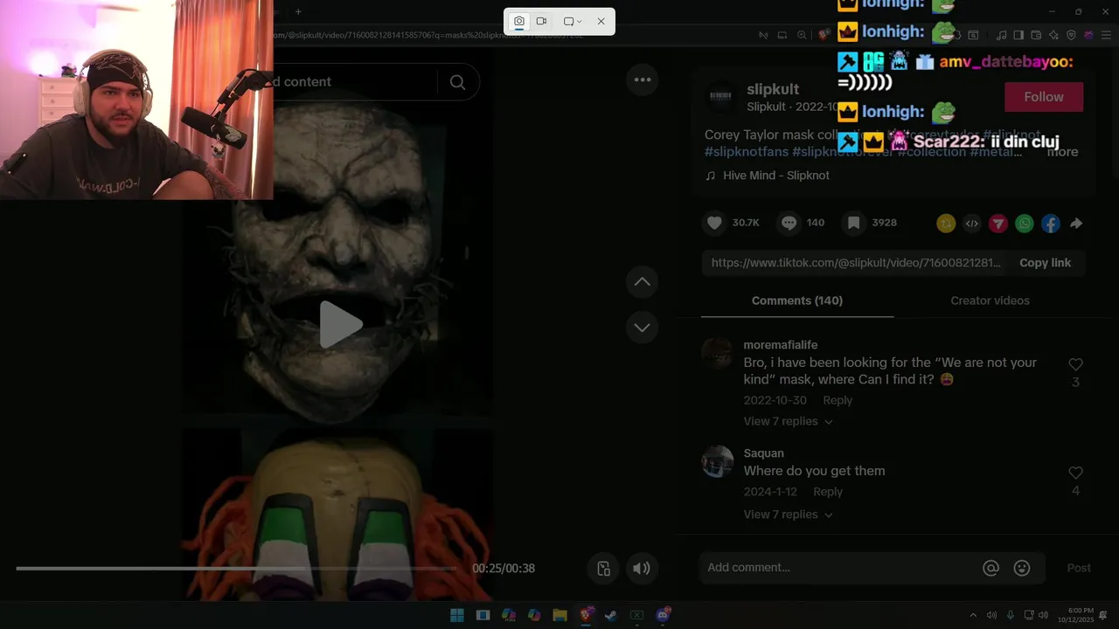Open more share options arrow
This screenshot has height=629, width=1119.
click(1076, 224)
